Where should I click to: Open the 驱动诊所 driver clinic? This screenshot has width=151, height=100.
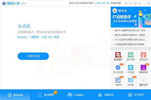coord(143,69)
